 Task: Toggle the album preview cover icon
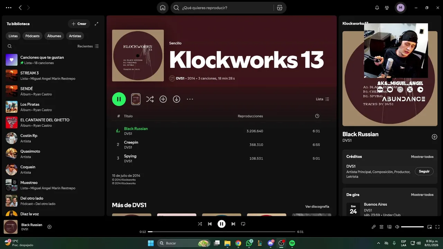[x=136, y=99]
